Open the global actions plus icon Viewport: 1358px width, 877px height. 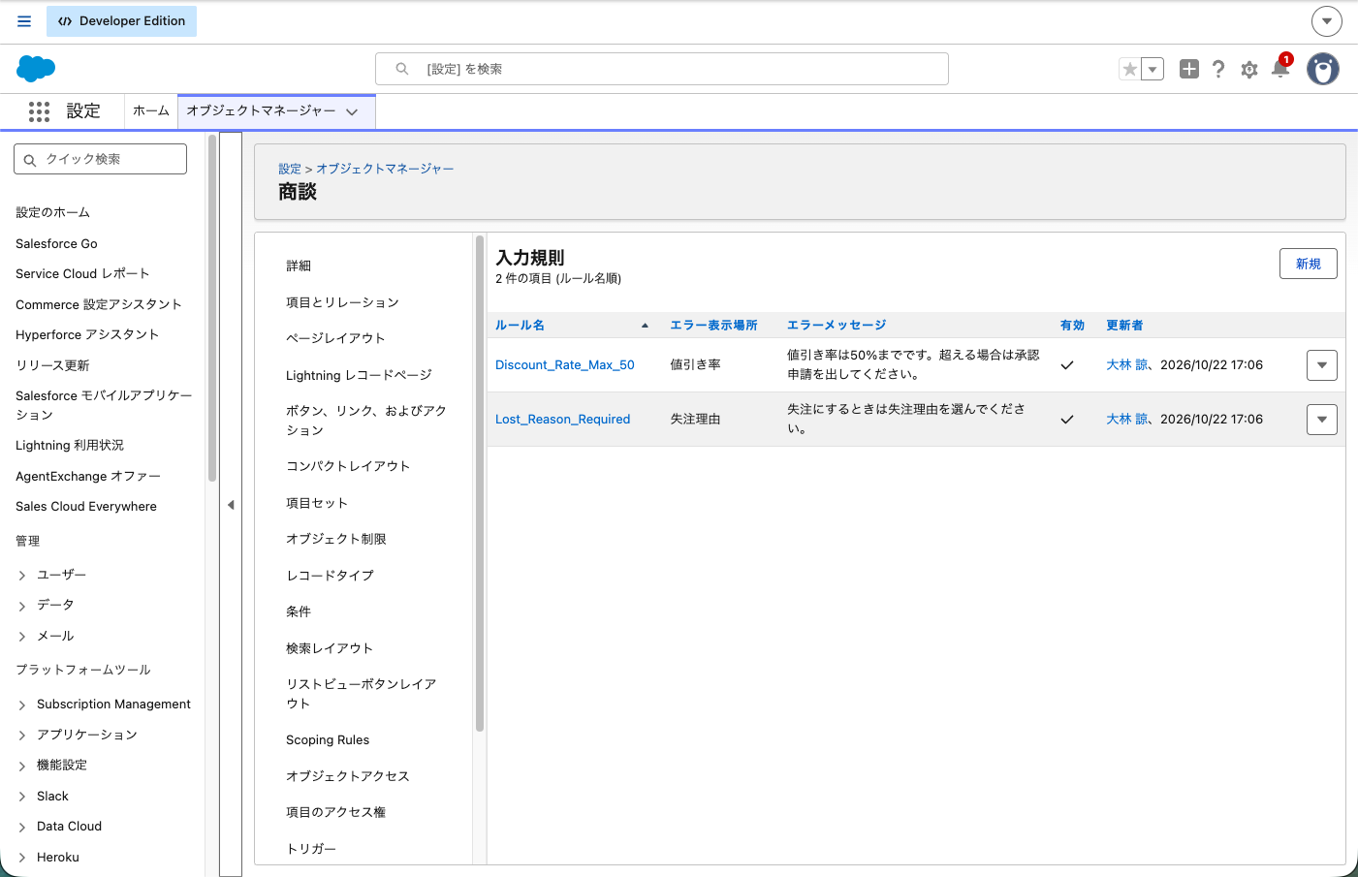pos(1189,69)
